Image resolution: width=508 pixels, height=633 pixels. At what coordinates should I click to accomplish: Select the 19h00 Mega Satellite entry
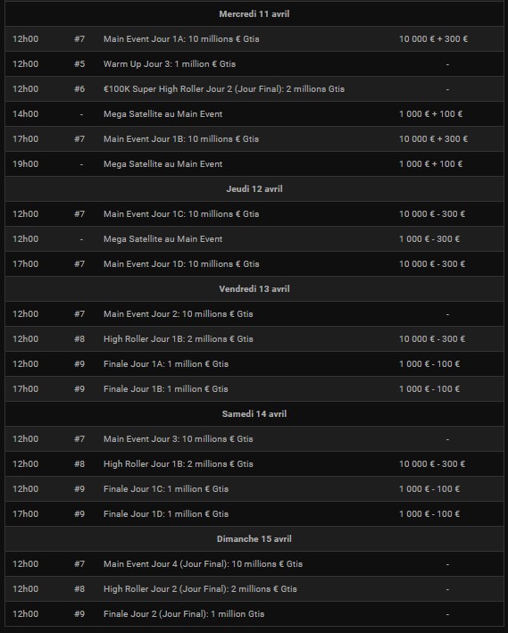(254, 164)
